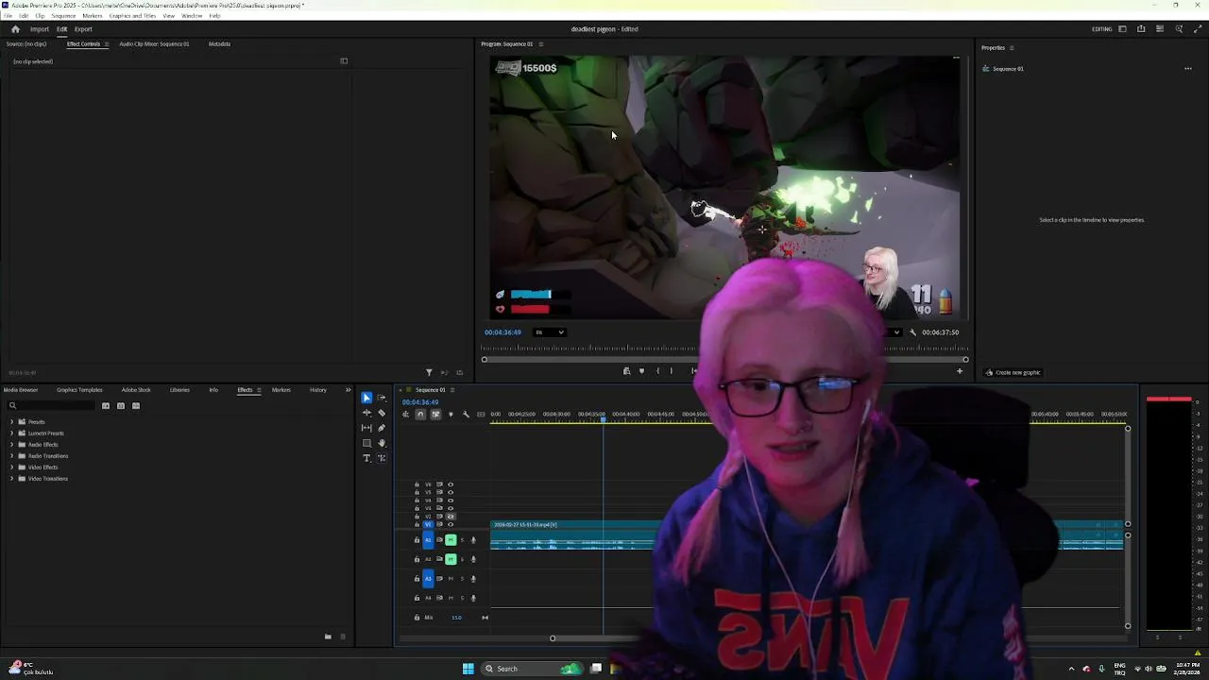Open Graphics and Titles menu
Viewport: 1209px width, 680px height.
tap(132, 16)
